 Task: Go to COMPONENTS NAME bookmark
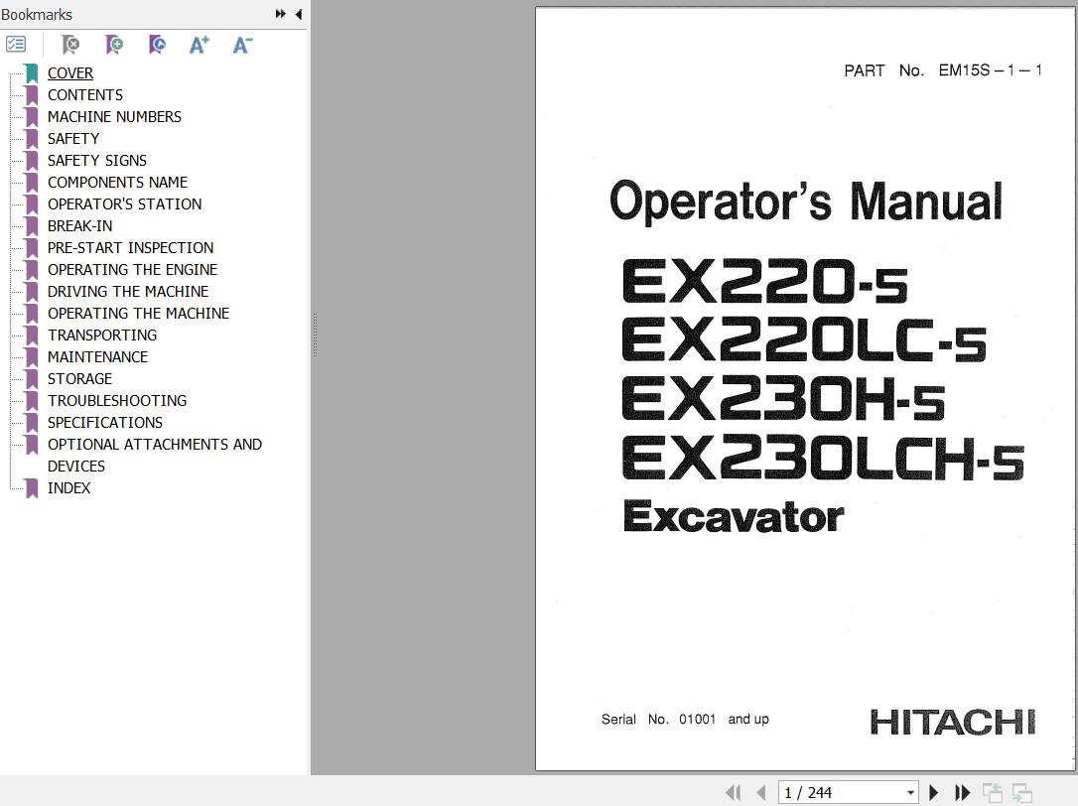pyautogui.click(x=117, y=183)
